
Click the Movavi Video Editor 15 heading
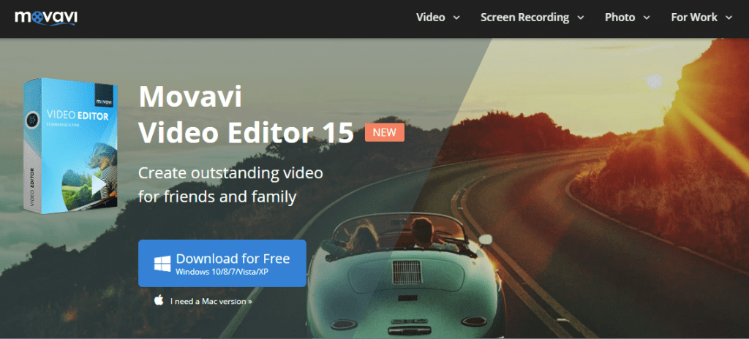pyautogui.click(x=246, y=115)
